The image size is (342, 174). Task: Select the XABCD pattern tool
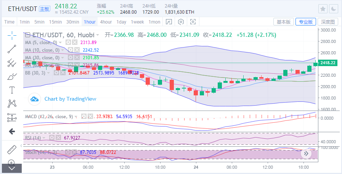12,104
